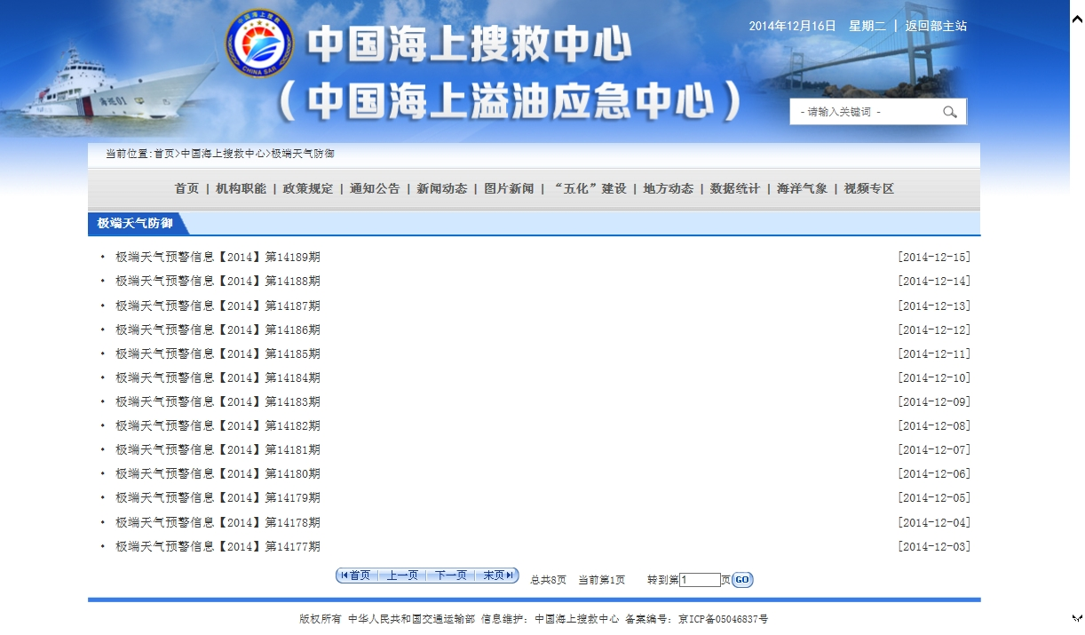The height and width of the screenshot is (635, 1085).
Task: Jump to last page with 末页 button
Action: click(498, 575)
